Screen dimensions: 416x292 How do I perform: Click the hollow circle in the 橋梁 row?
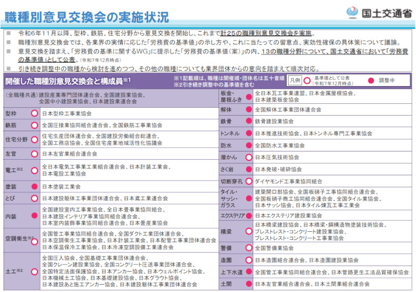pyautogui.click(x=249, y=231)
